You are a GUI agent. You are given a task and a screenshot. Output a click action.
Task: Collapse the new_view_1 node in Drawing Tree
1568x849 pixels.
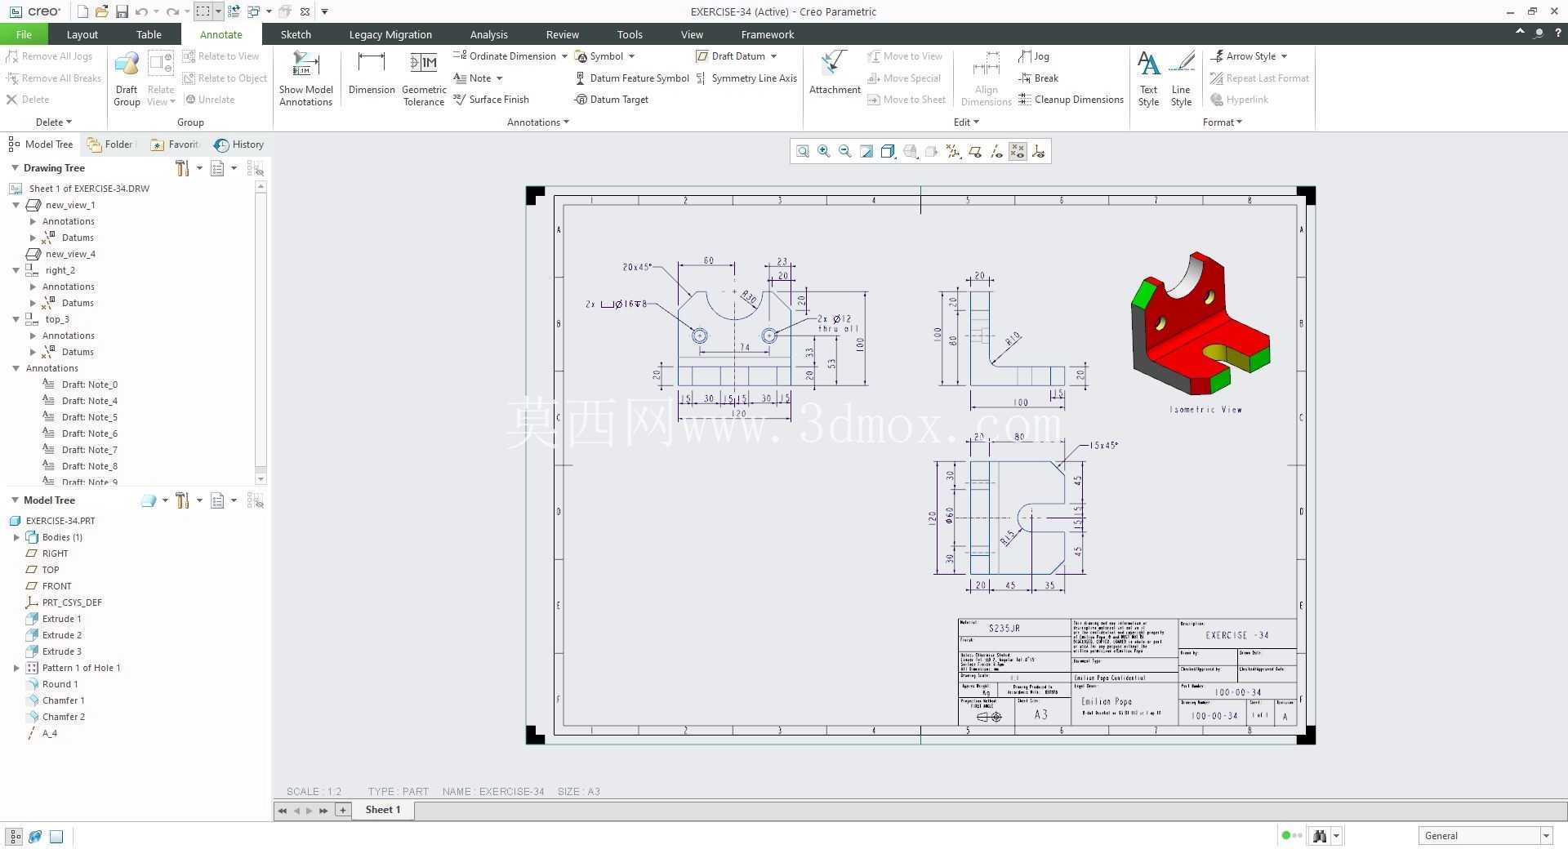pyautogui.click(x=16, y=205)
